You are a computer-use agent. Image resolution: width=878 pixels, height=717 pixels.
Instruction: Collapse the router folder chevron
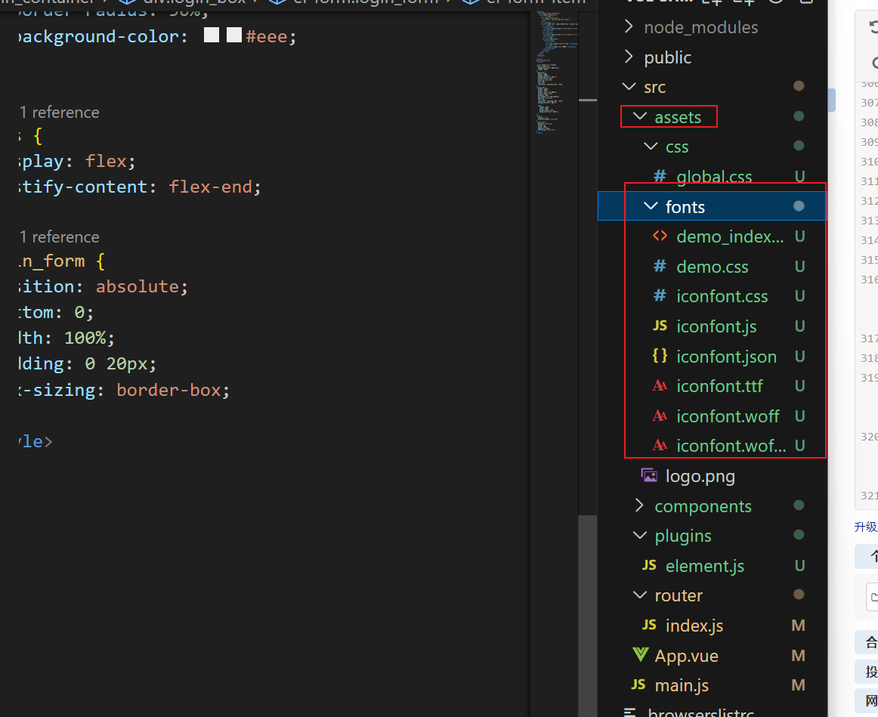tap(639, 595)
